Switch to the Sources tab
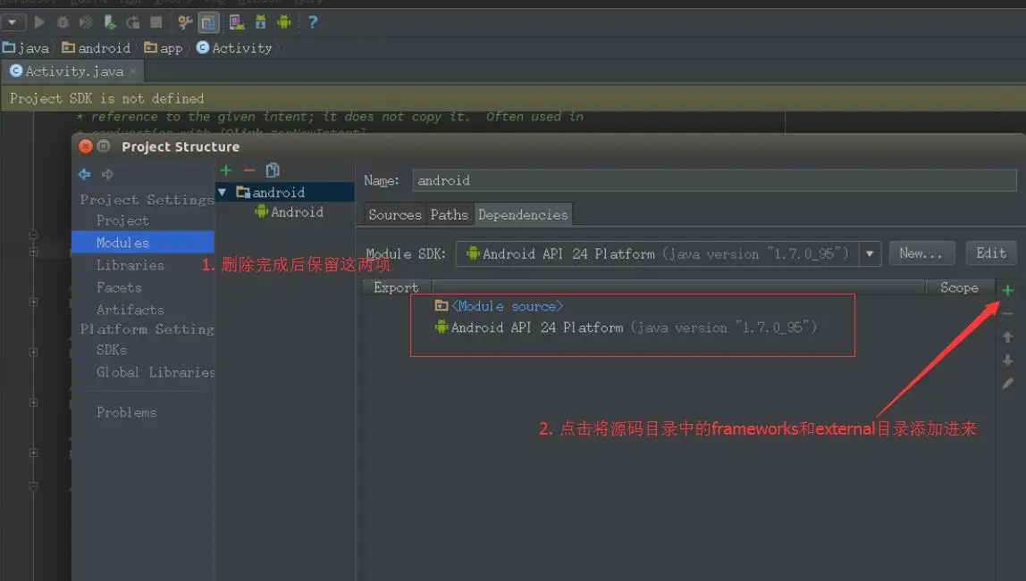The width and height of the screenshot is (1026, 581). (395, 214)
